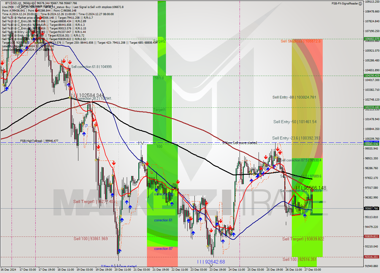380x273 pixels.
Task: Click the correction 61 label
Action: [x=163, y=220]
